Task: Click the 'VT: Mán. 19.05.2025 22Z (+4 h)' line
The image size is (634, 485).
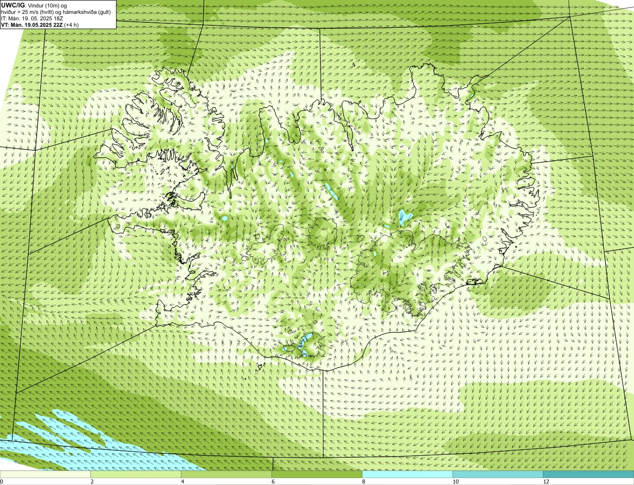Action: [x=40, y=25]
